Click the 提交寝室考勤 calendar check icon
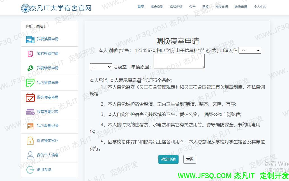The image size is (289, 181). click(x=30, y=97)
